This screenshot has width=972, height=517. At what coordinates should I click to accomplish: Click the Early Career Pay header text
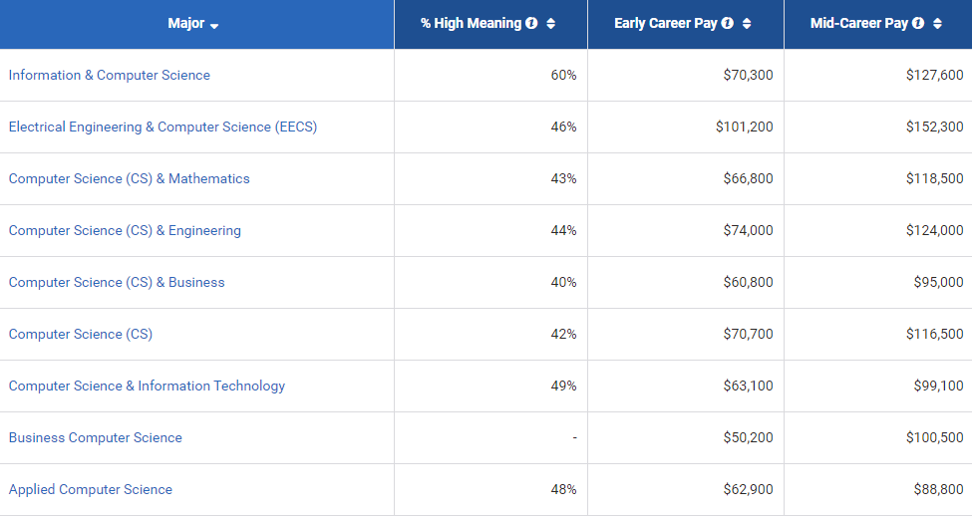click(666, 24)
